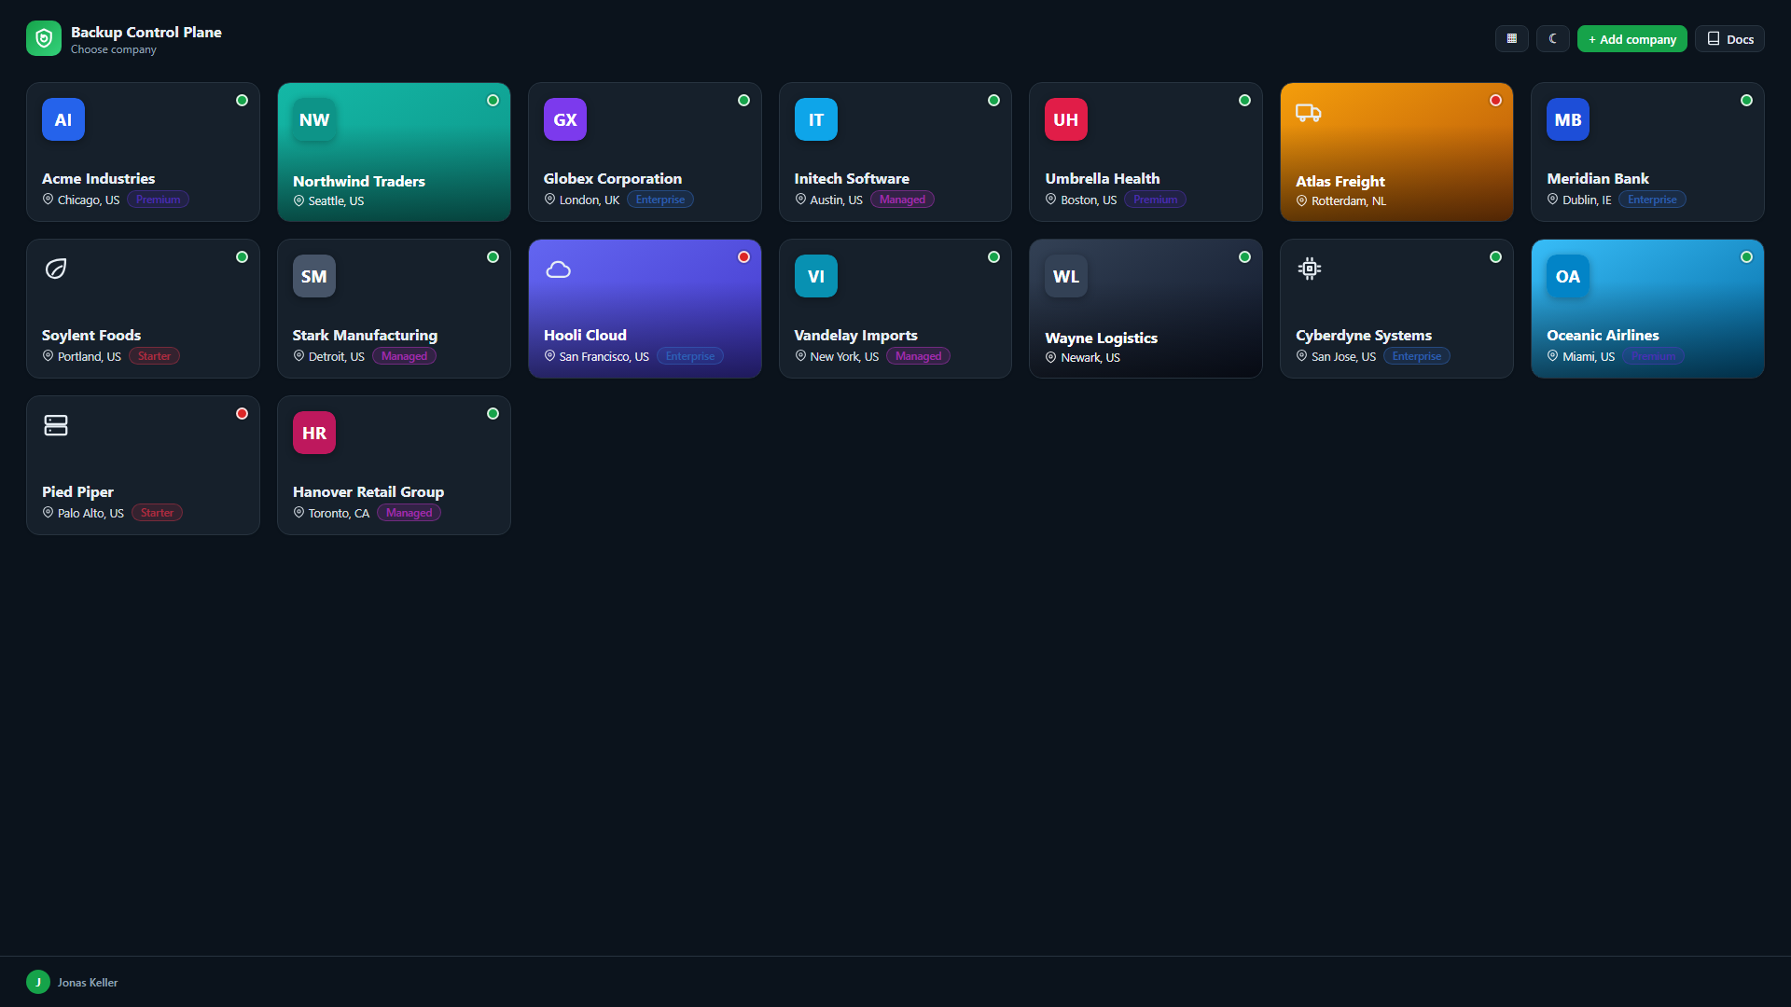Click the Newark, US location text

click(x=1090, y=357)
